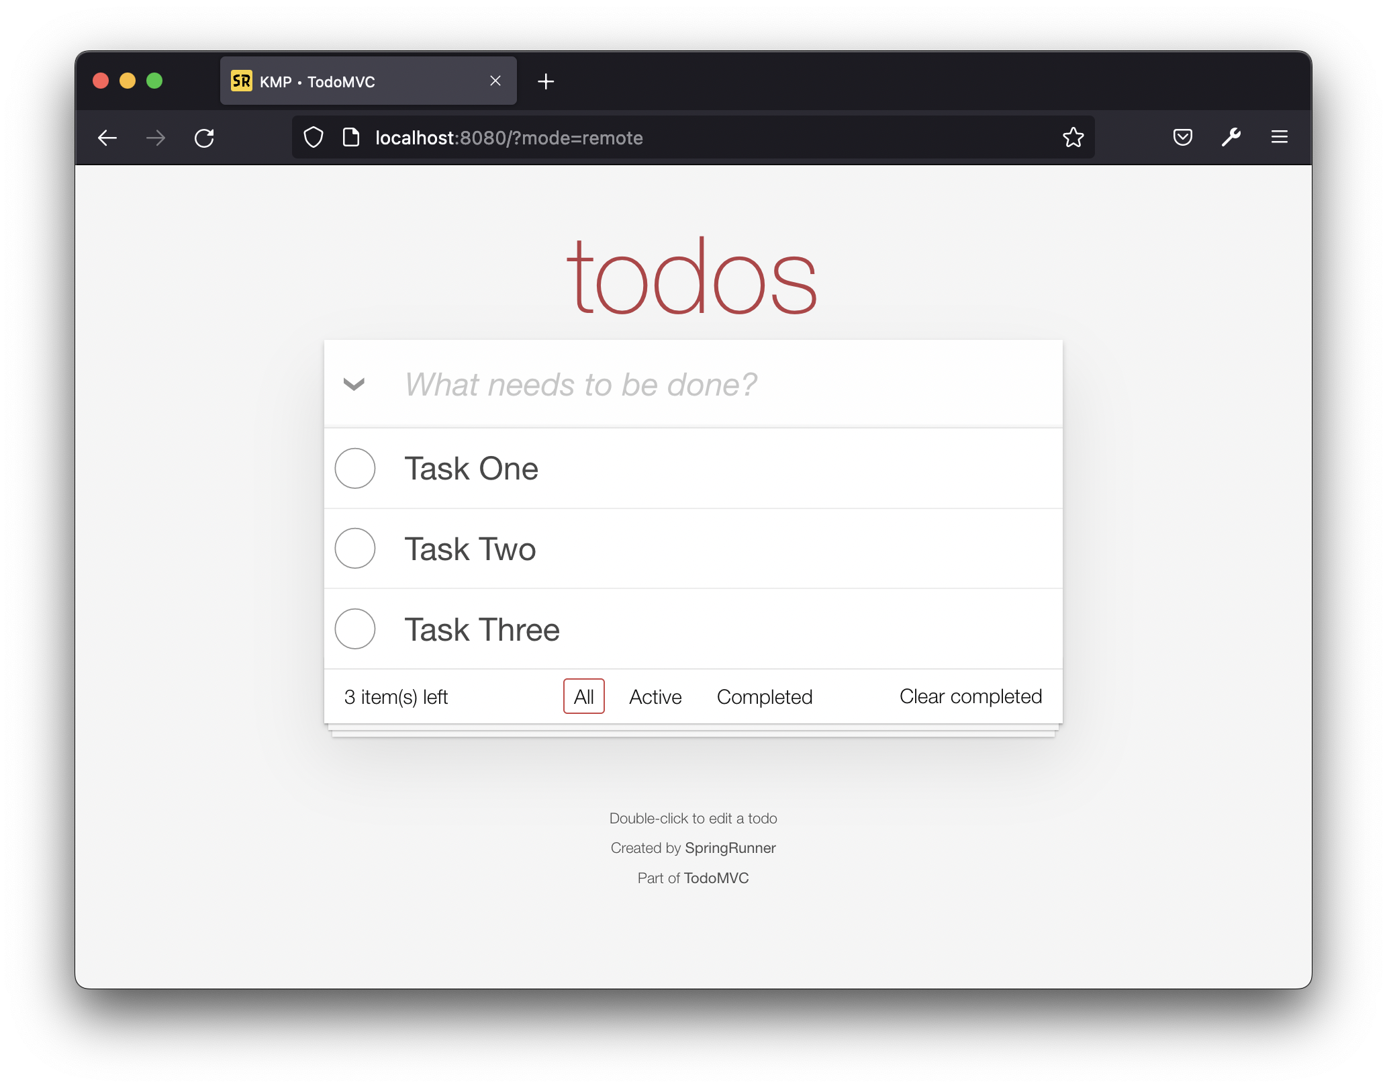Reload the current page

[204, 138]
